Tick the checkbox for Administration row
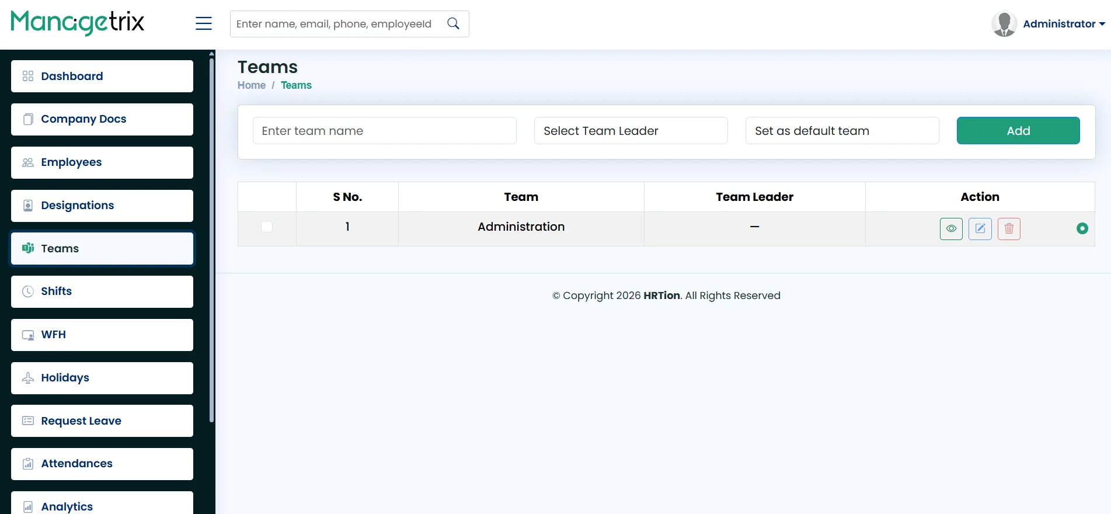The image size is (1111, 514). [x=267, y=227]
